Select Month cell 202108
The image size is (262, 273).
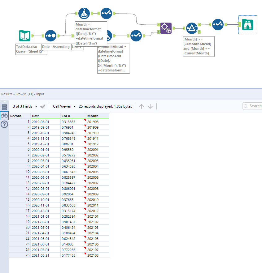click(x=98, y=255)
